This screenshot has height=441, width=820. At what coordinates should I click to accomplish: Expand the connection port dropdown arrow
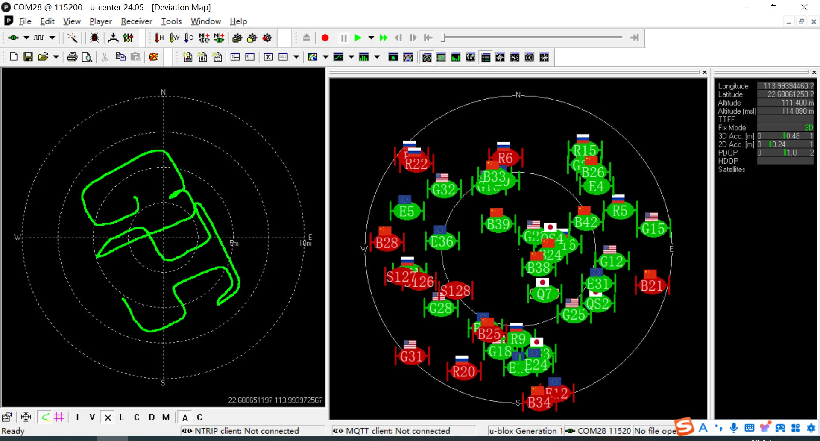pos(26,38)
